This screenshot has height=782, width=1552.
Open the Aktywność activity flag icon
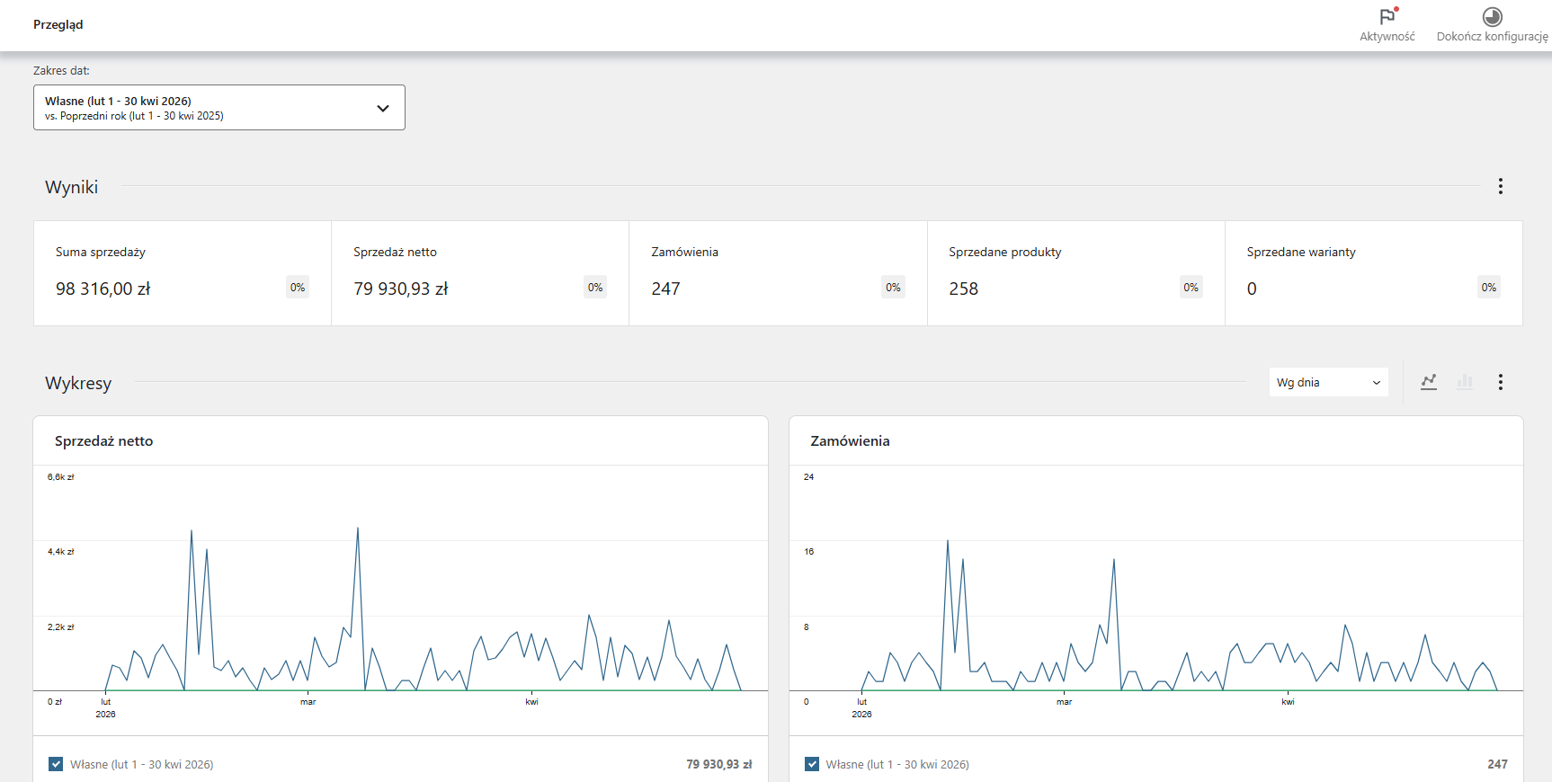pos(1387,17)
